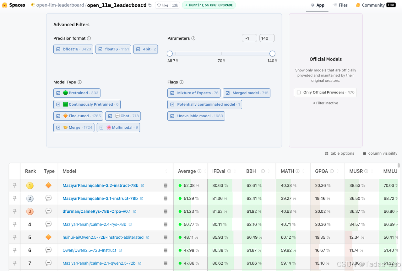Toggle the Multimodal model type filter

118,128
